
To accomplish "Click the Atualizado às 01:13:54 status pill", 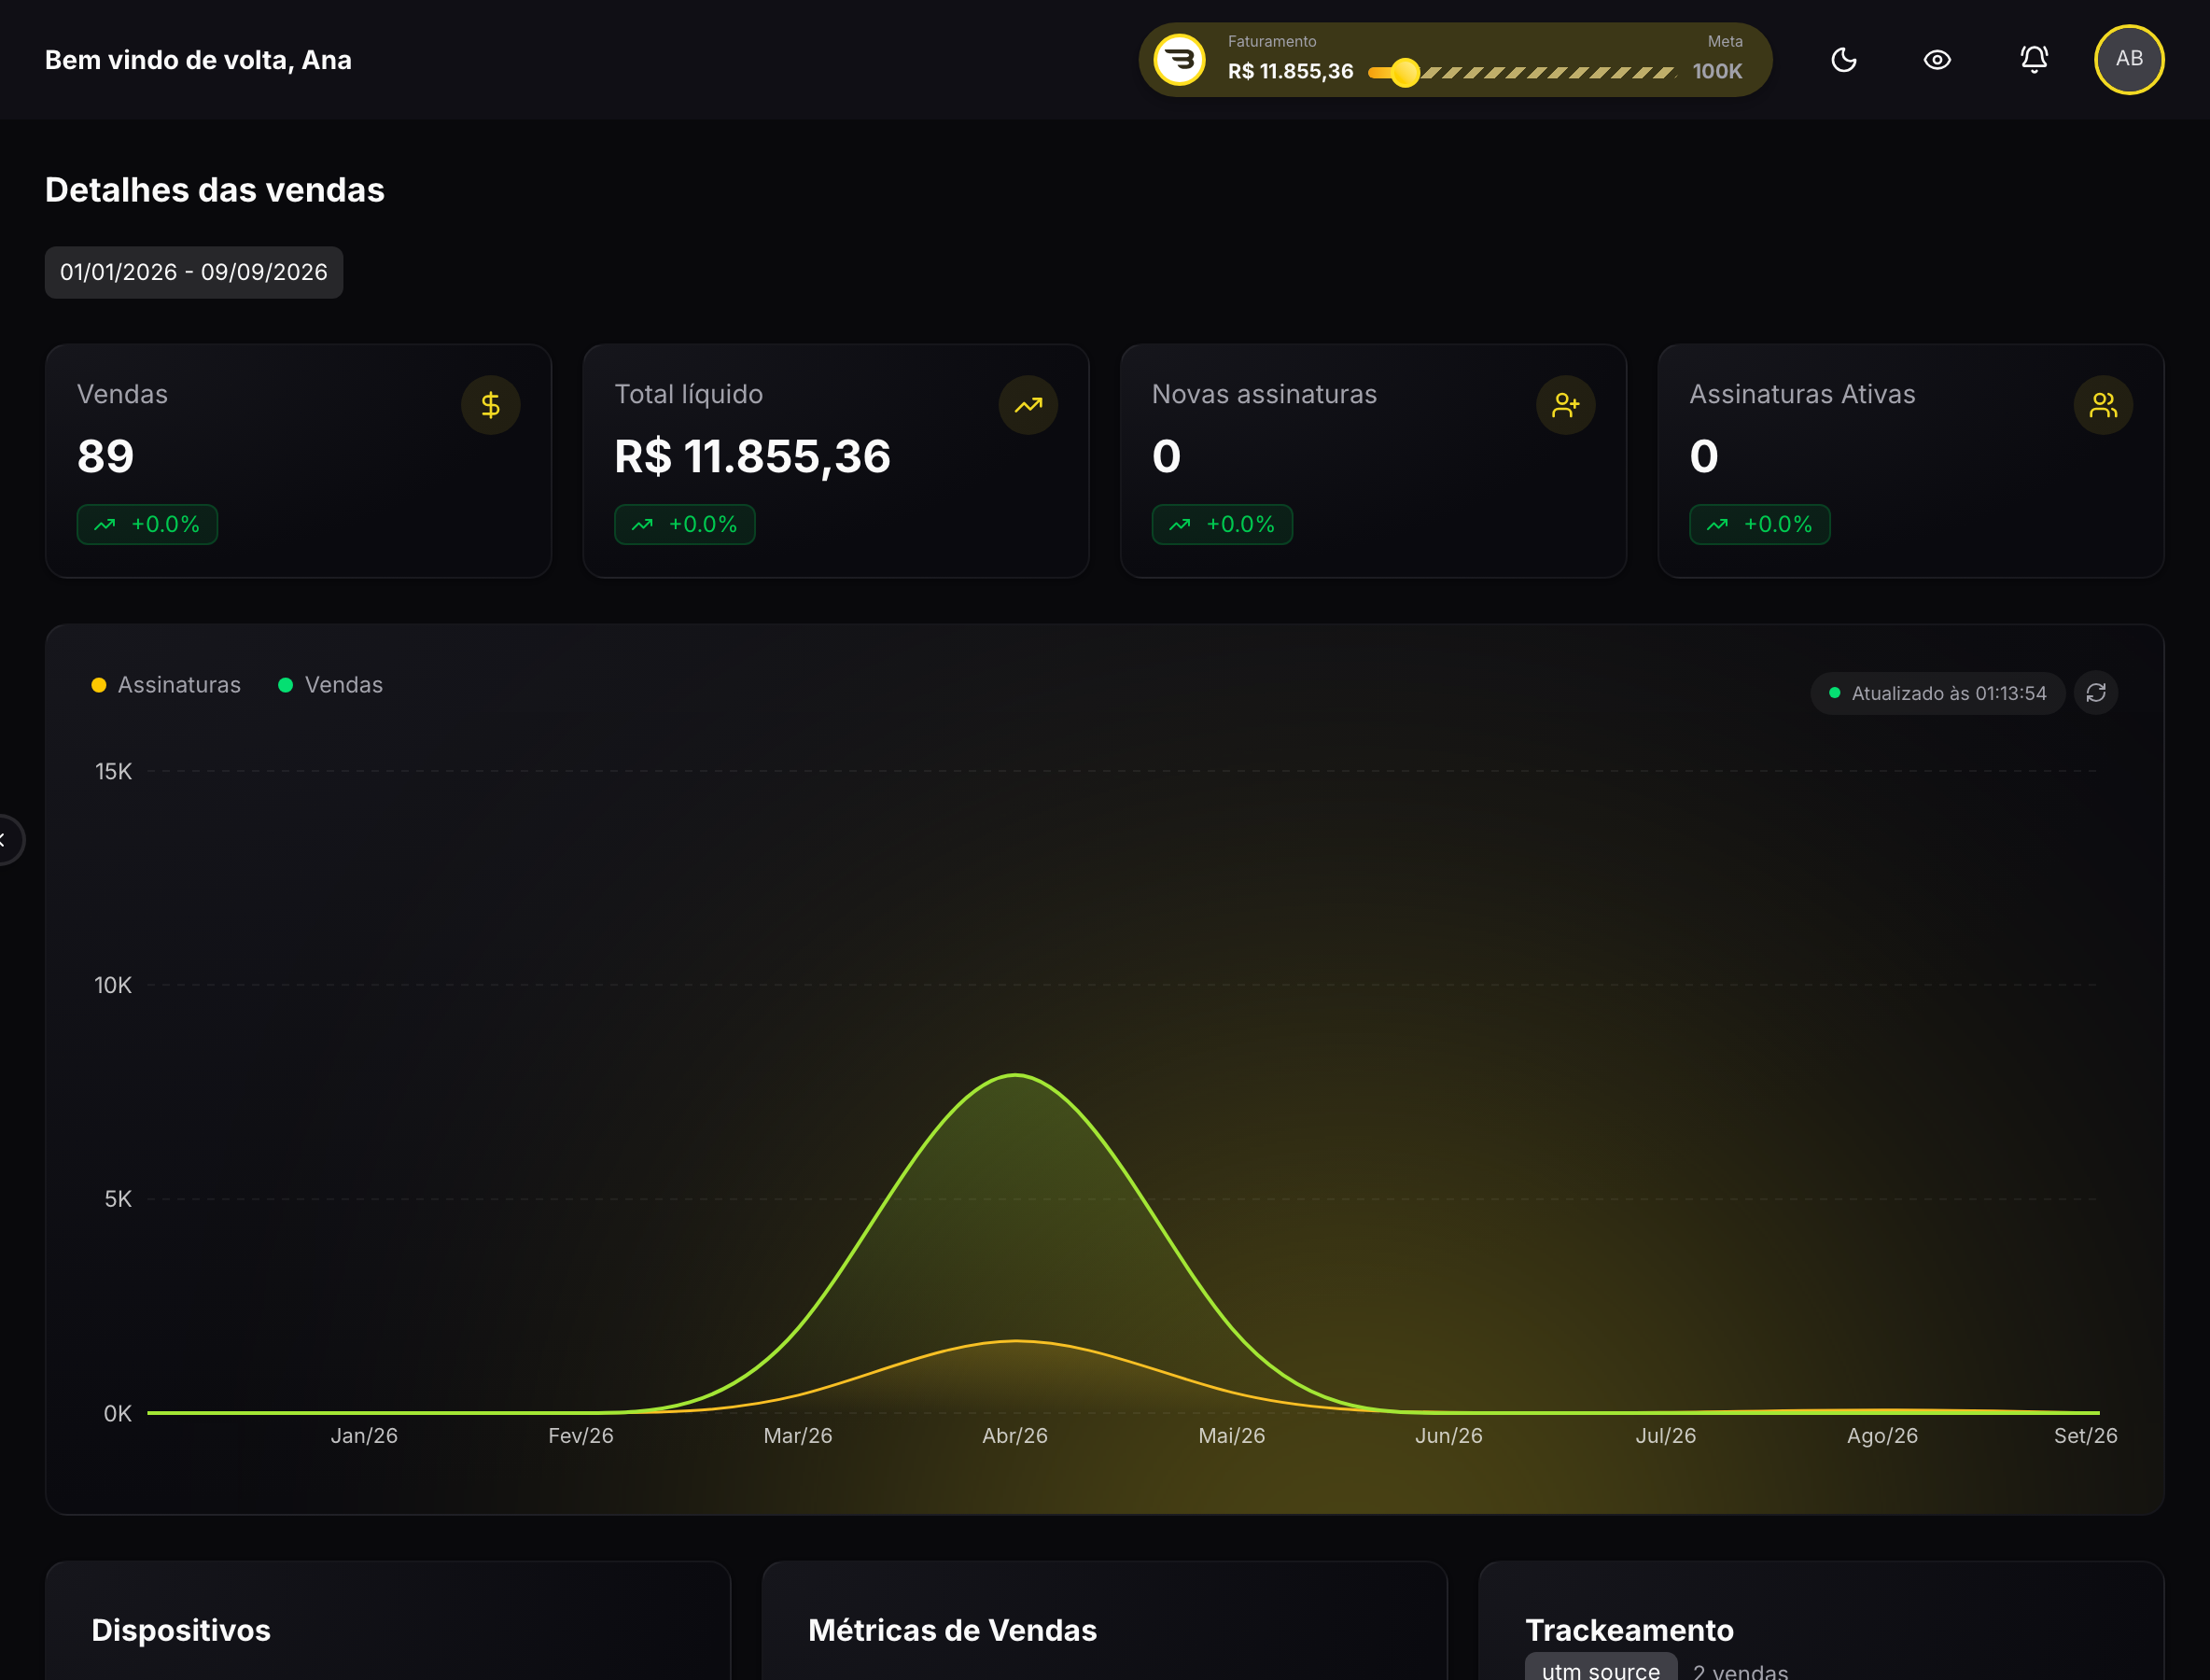I will click(1937, 693).
